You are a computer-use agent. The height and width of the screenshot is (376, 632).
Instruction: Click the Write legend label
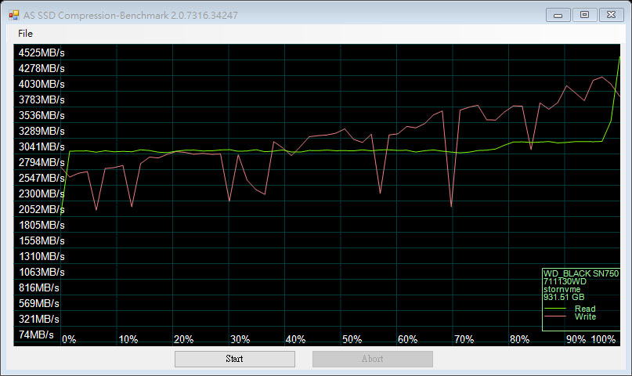(x=585, y=316)
